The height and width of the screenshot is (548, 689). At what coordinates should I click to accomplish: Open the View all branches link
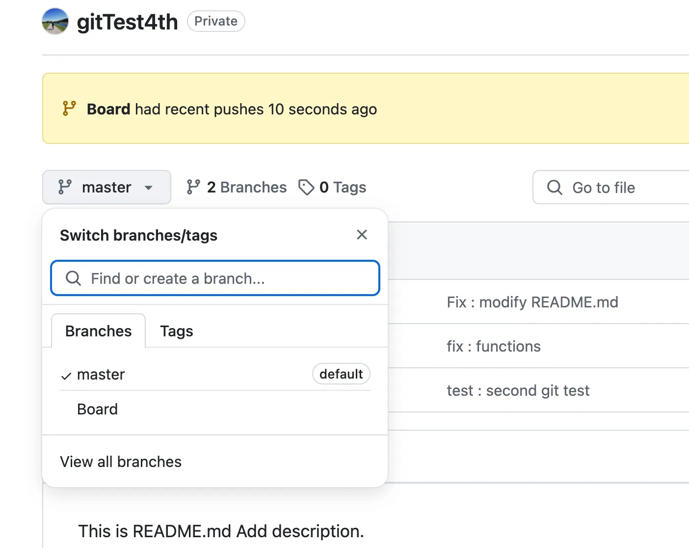pyautogui.click(x=121, y=462)
